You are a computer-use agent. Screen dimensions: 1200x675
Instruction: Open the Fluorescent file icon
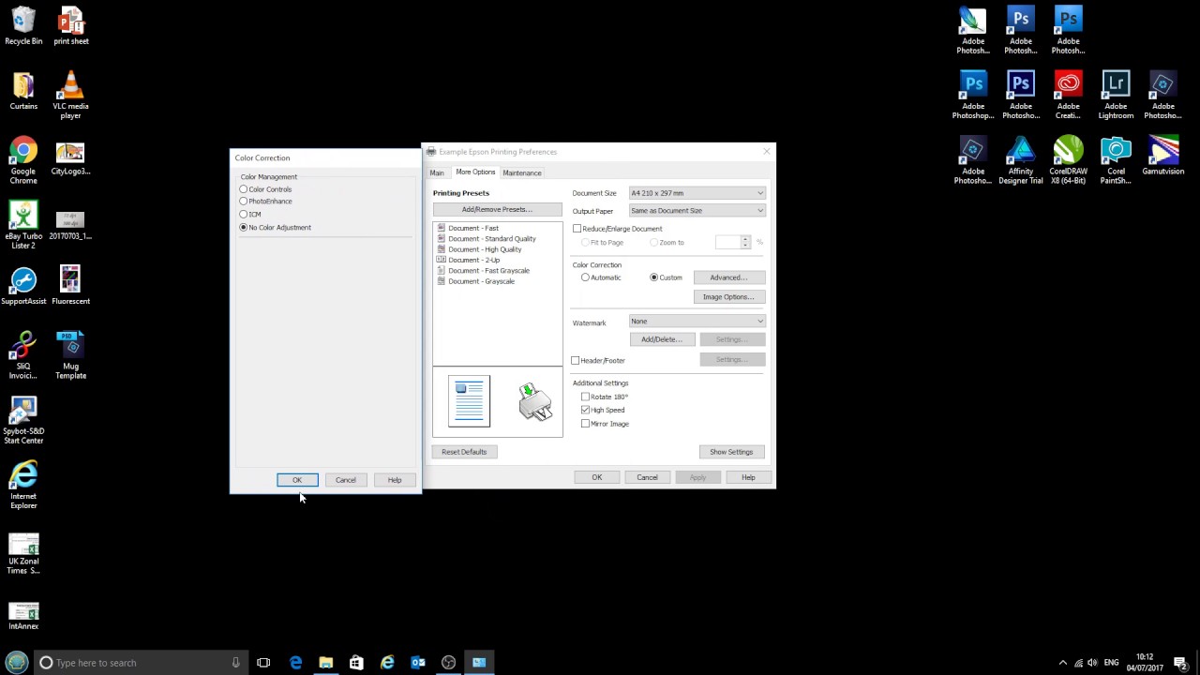pyautogui.click(x=70, y=286)
